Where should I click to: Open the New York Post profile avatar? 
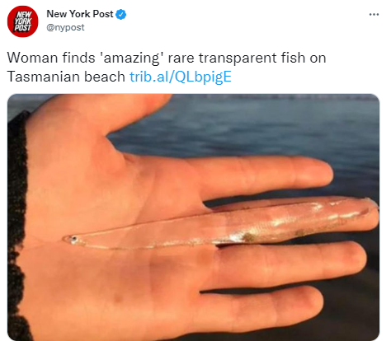[22, 21]
